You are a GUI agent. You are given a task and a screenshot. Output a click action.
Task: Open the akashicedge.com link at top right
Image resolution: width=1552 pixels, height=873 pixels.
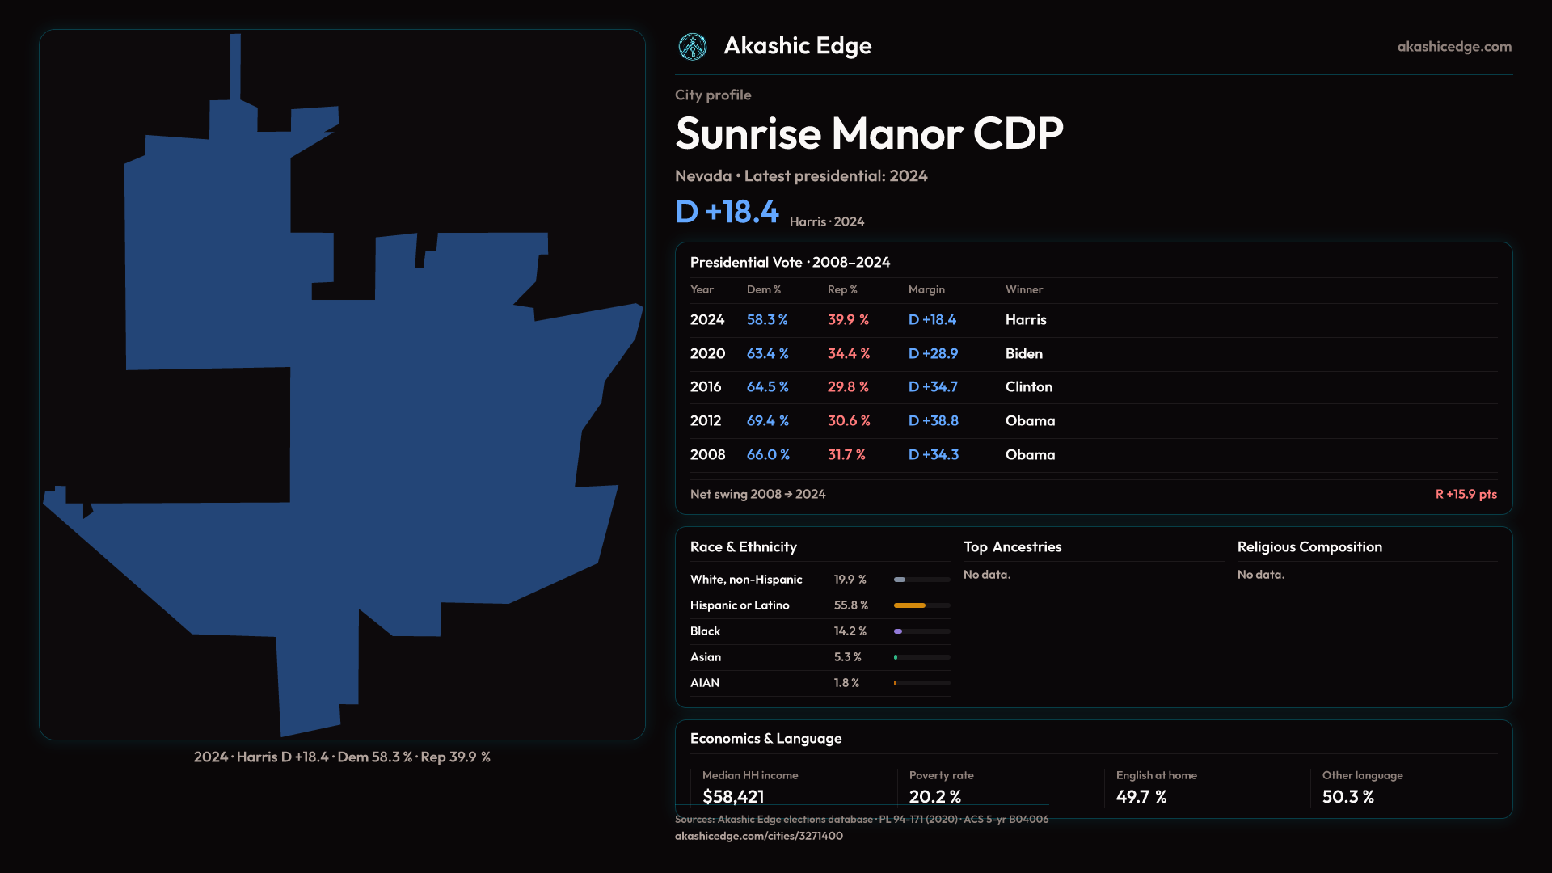(1453, 47)
